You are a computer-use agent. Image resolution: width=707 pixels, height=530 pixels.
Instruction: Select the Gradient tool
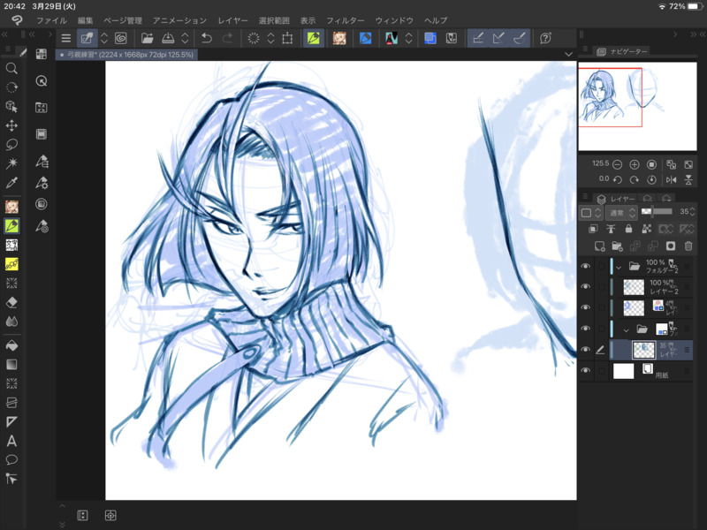(11, 364)
